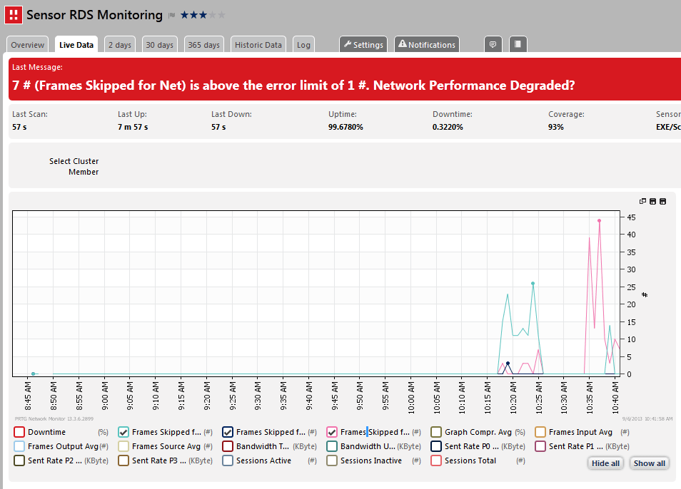Open the Notifications tab

coord(426,45)
